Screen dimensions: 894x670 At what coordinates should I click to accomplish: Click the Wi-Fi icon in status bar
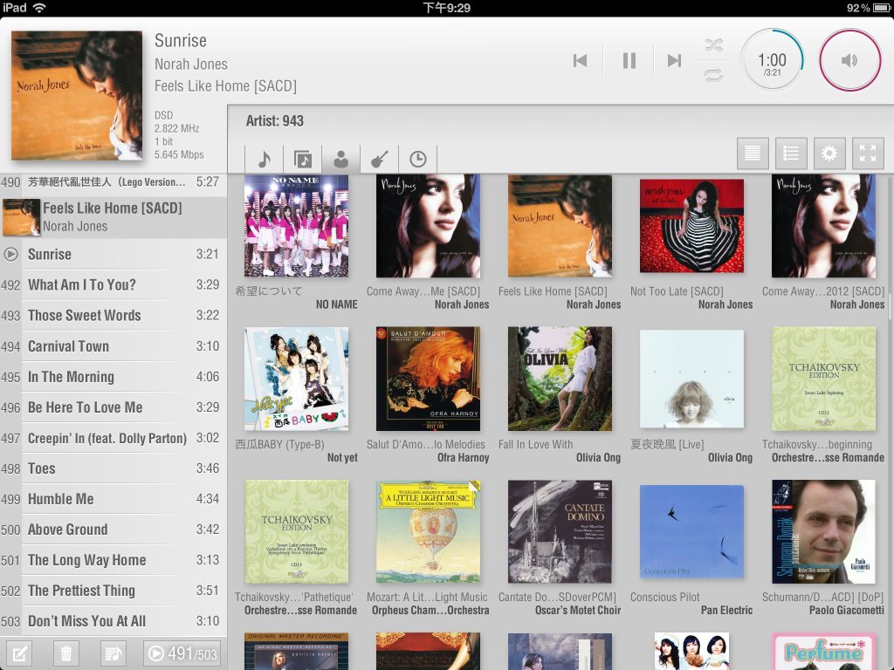pos(39,8)
